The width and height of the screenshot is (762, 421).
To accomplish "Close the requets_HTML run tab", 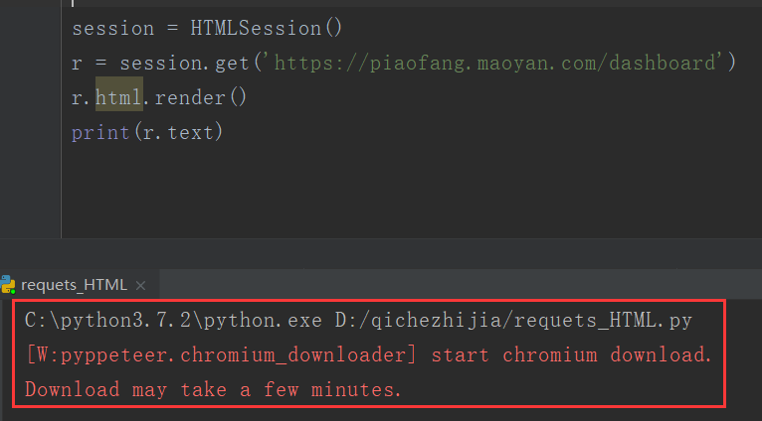I will coord(140,285).
